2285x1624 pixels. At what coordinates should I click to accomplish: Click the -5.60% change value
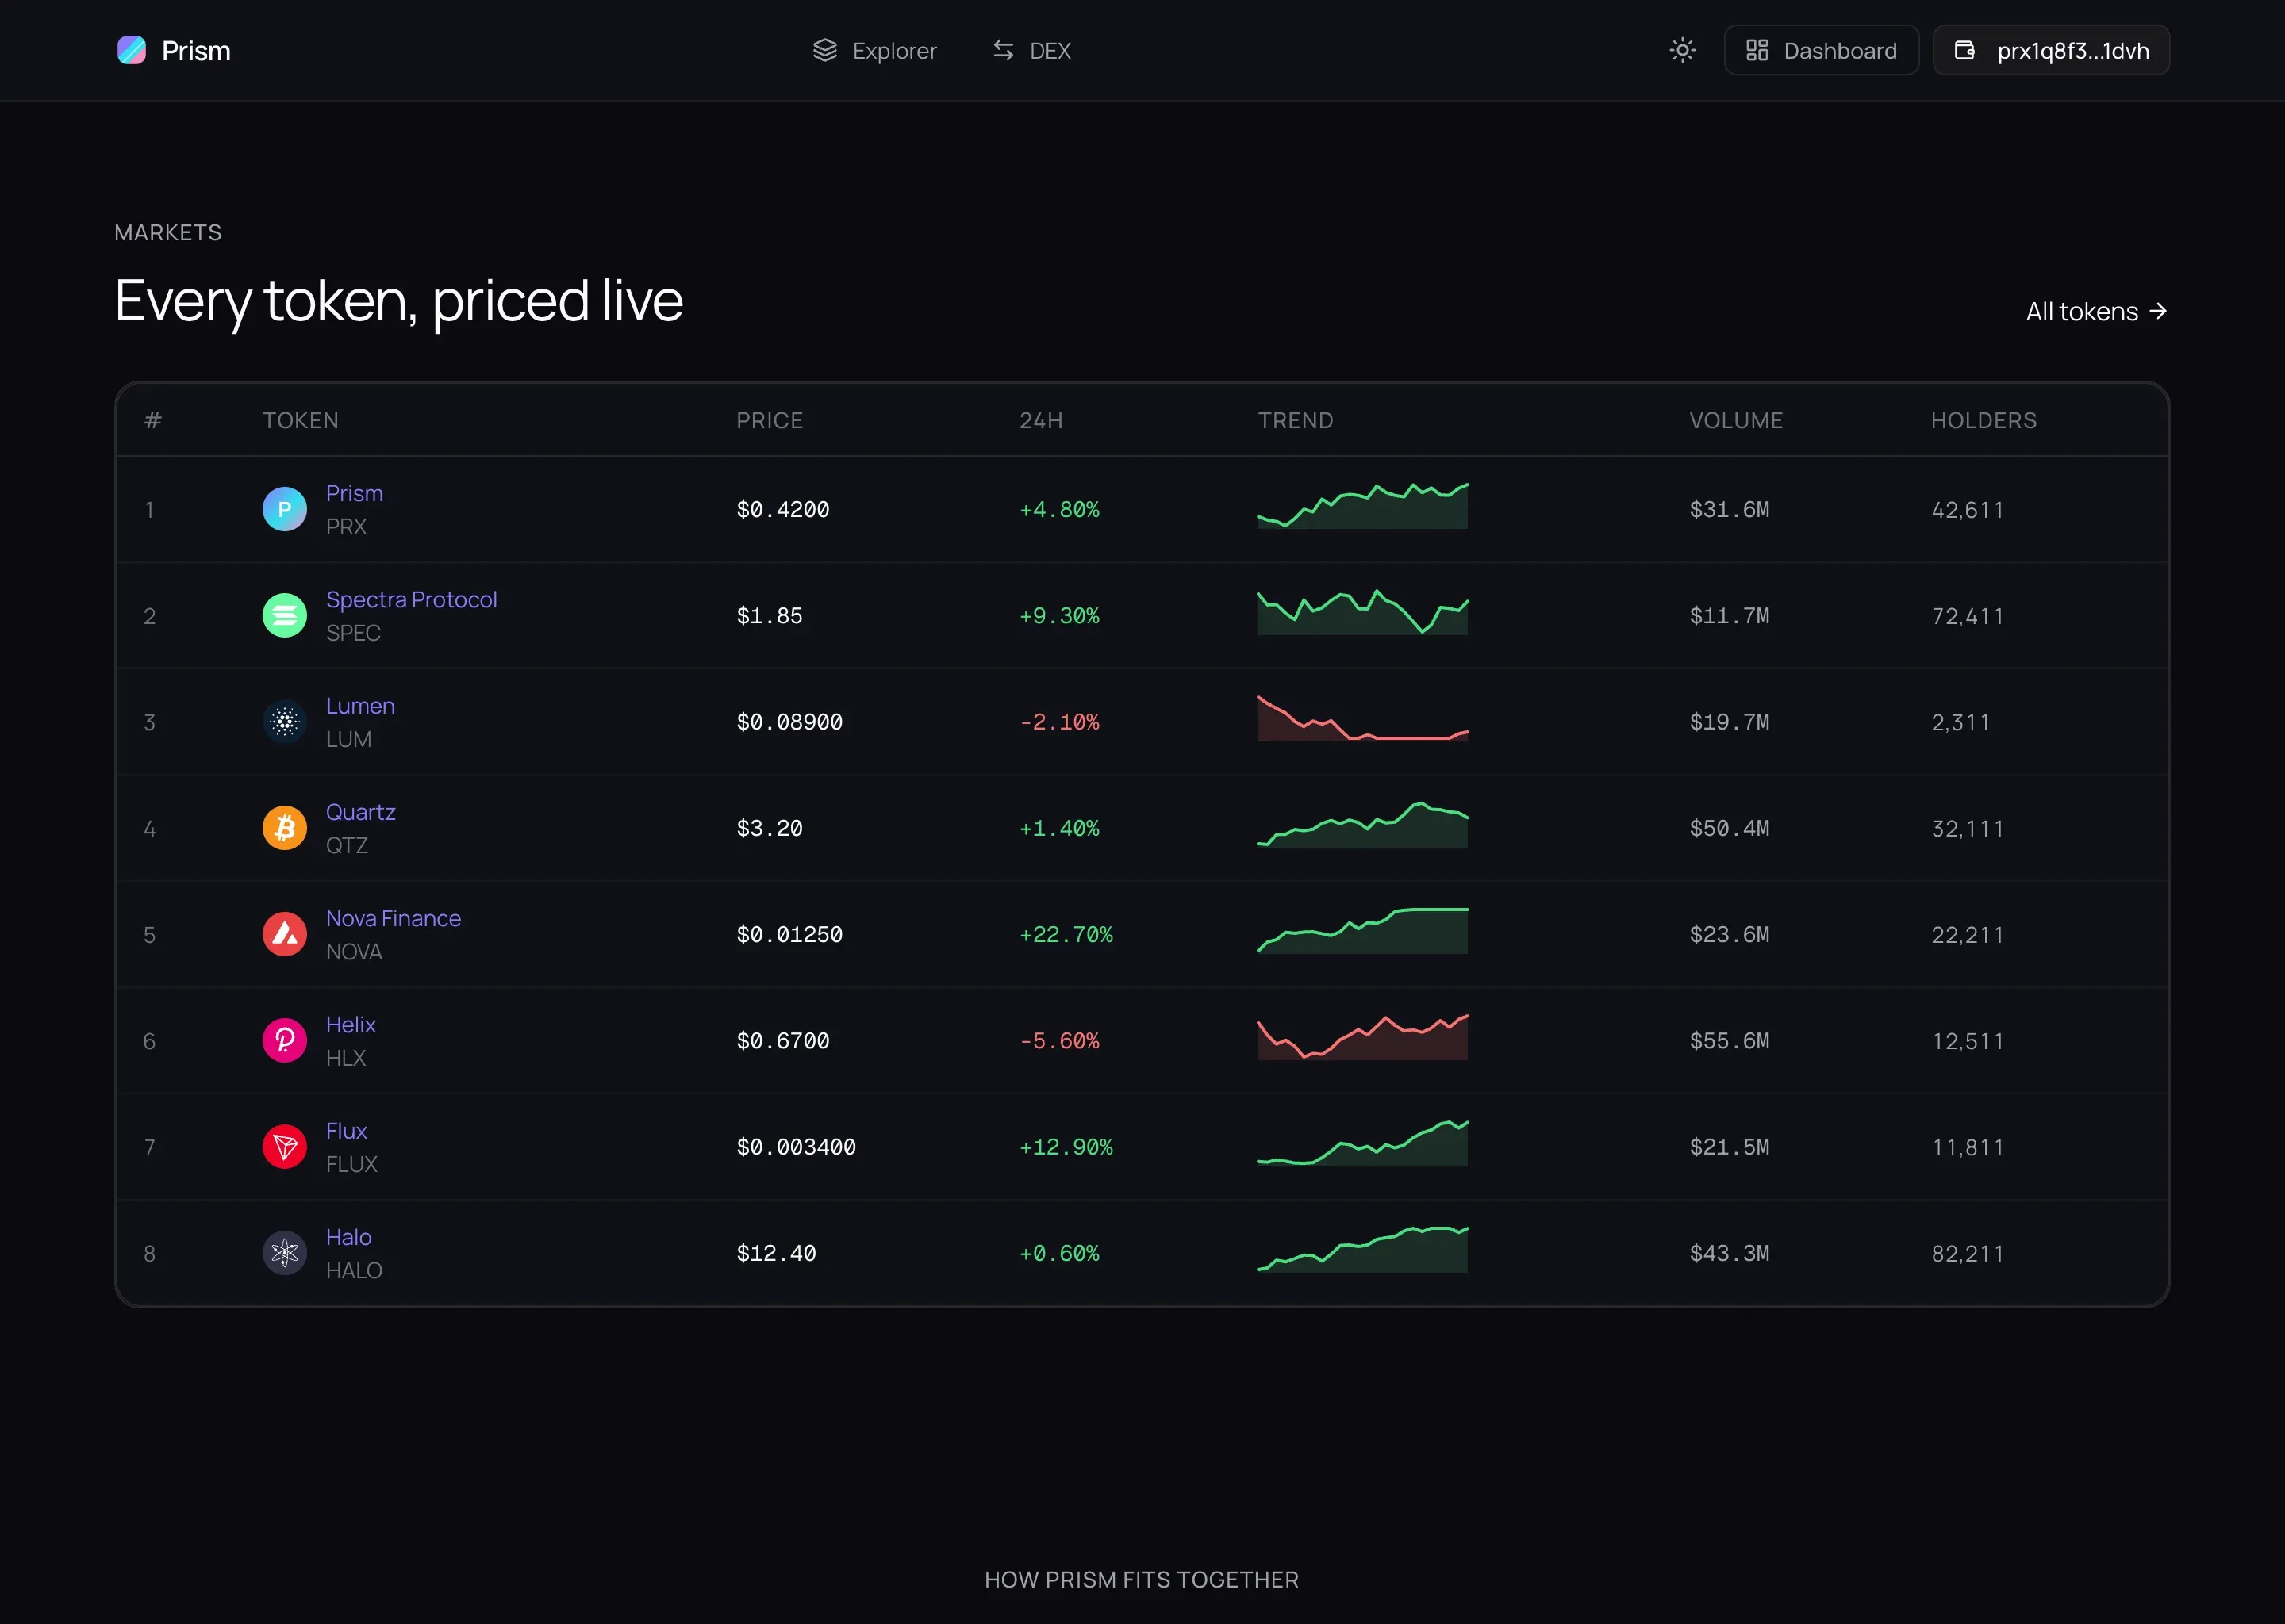[1059, 1040]
